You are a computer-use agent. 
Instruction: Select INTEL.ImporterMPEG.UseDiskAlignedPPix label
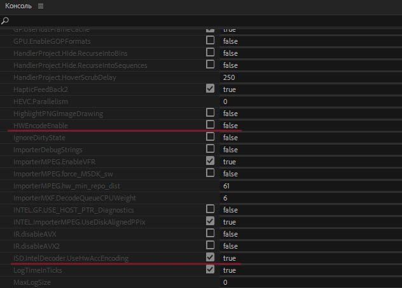pyautogui.click(x=80, y=222)
